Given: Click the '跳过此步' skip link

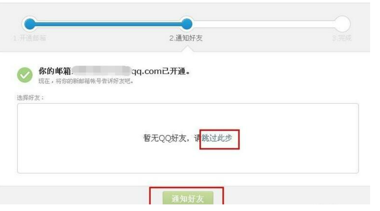Looking at the screenshot, I should [x=217, y=138].
